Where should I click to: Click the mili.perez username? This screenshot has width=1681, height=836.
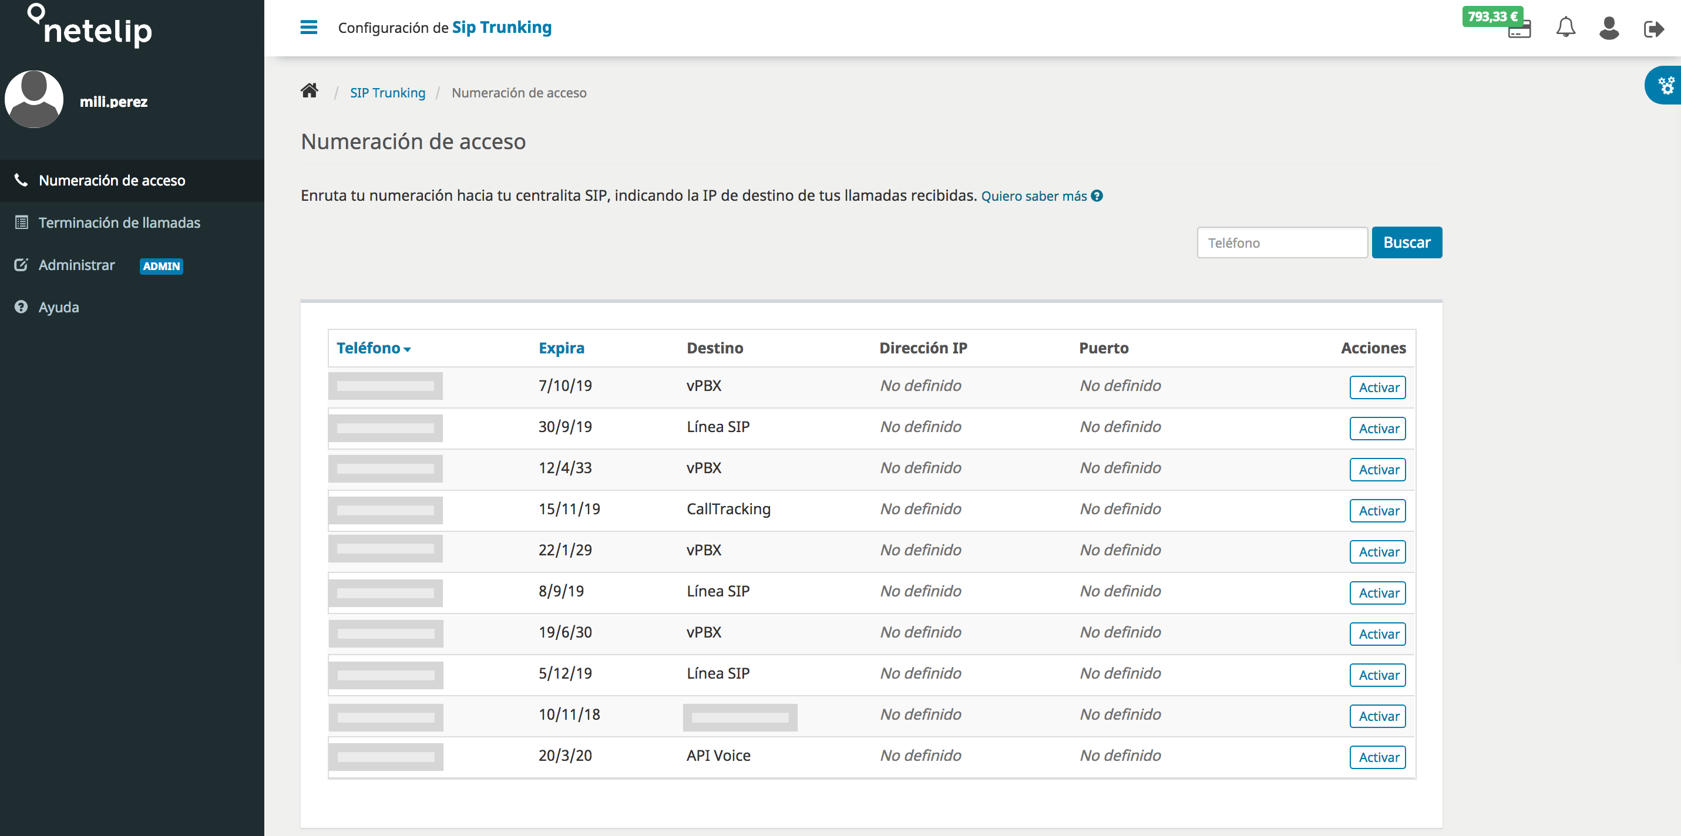coord(113,102)
